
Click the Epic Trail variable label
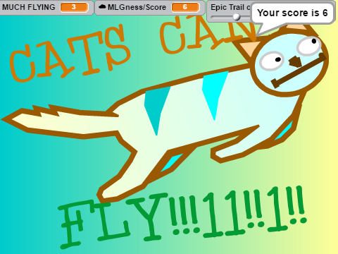(x=230, y=7)
